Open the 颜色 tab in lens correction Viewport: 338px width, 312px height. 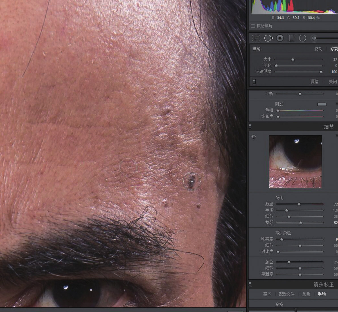pos(306,294)
